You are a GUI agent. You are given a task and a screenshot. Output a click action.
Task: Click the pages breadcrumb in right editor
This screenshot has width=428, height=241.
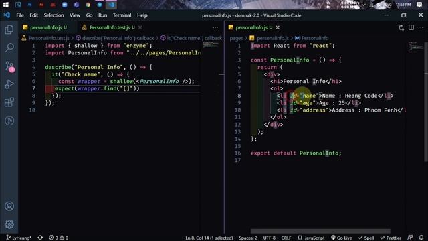click(x=236, y=38)
